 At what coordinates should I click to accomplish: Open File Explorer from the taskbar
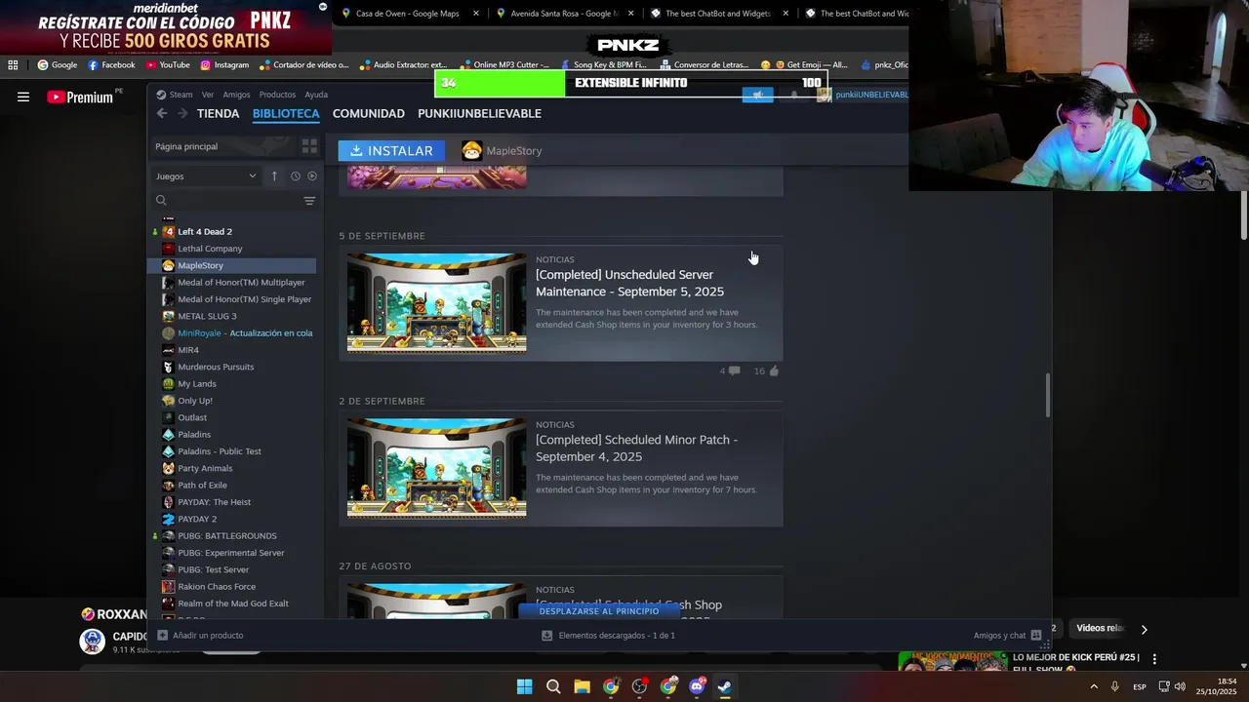(x=582, y=686)
